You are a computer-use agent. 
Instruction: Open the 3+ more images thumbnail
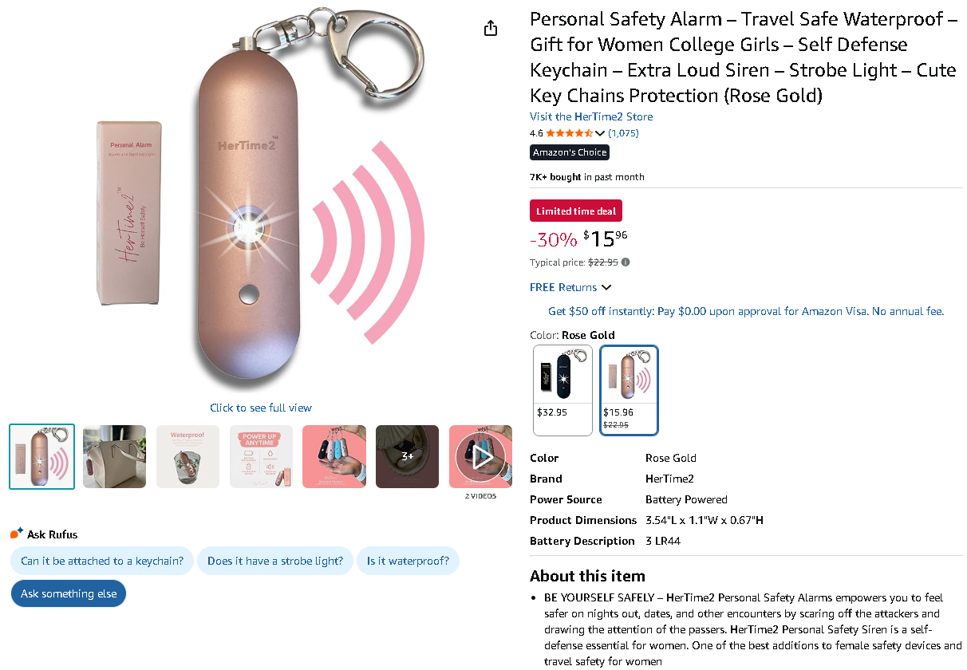(x=407, y=456)
